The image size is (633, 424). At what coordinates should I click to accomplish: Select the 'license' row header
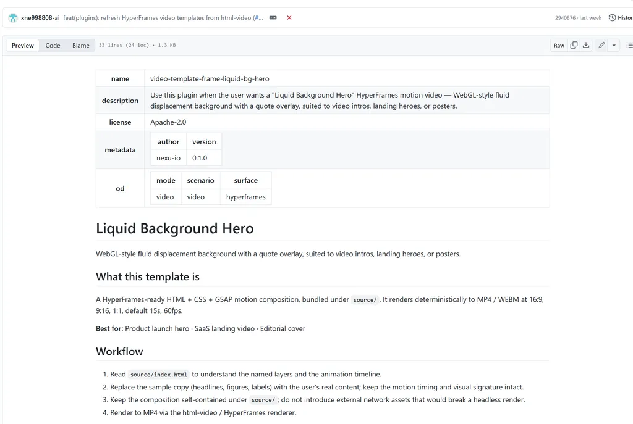[121, 122]
